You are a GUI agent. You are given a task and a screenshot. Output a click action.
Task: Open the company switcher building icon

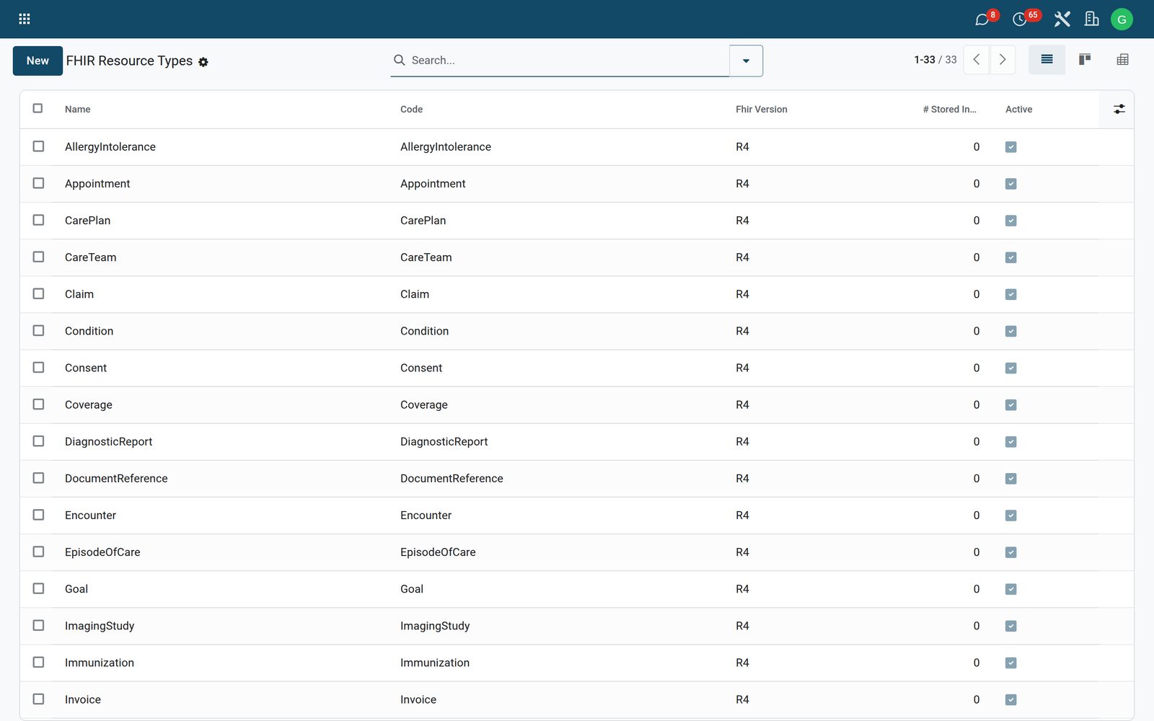pos(1091,19)
